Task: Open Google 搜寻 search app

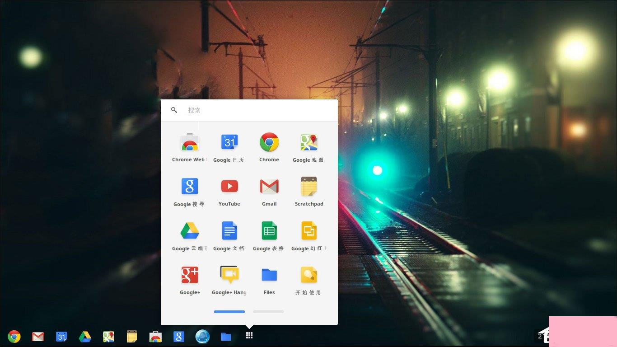Action: pos(190,191)
